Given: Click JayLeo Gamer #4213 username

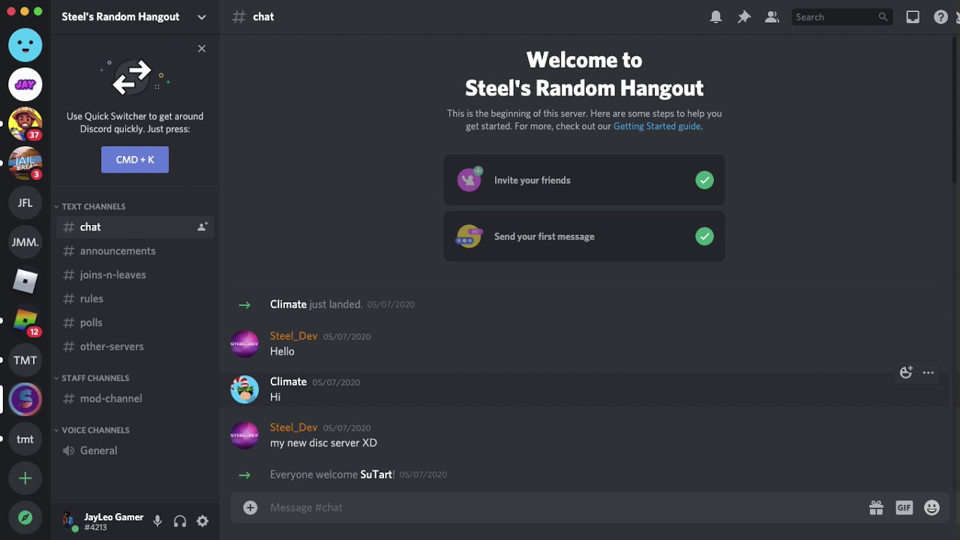Looking at the screenshot, I should 114,522.
